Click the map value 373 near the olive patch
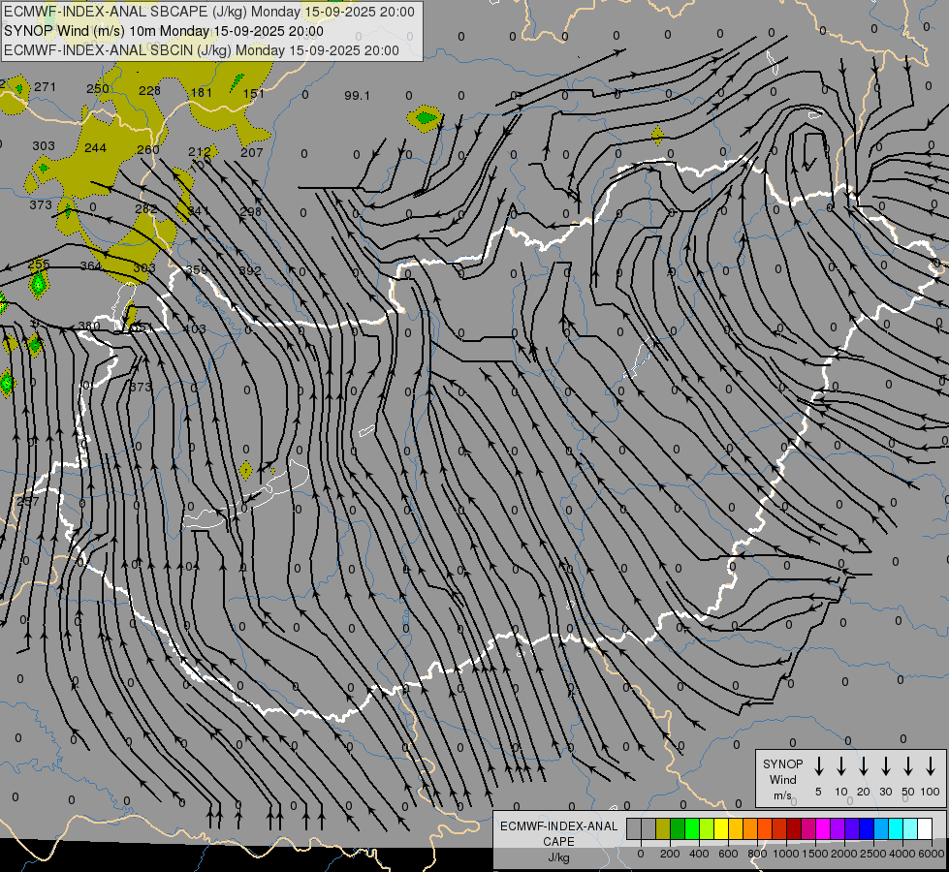 point(41,204)
